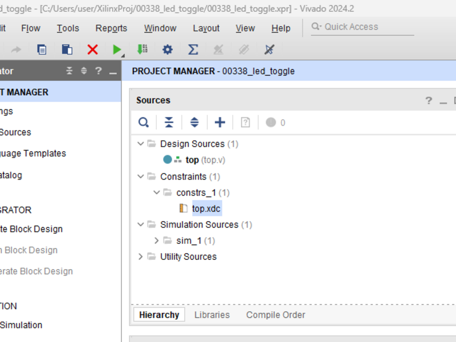Click the Sources file info question icon

pos(245,123)
